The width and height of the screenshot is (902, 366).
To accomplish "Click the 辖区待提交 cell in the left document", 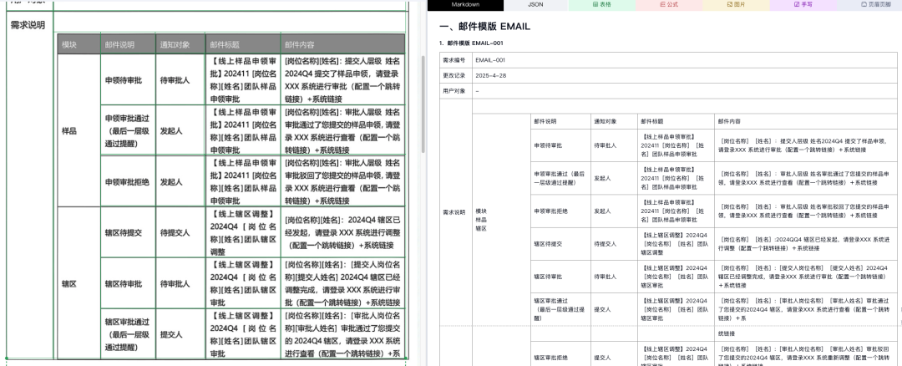I will point(128,232).
